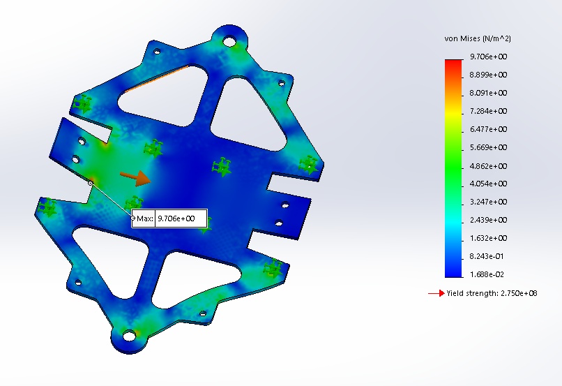The image size is (562, 386).
Task: Click the Max: 9.706e+00 callout label
Action: coord(169,218)
